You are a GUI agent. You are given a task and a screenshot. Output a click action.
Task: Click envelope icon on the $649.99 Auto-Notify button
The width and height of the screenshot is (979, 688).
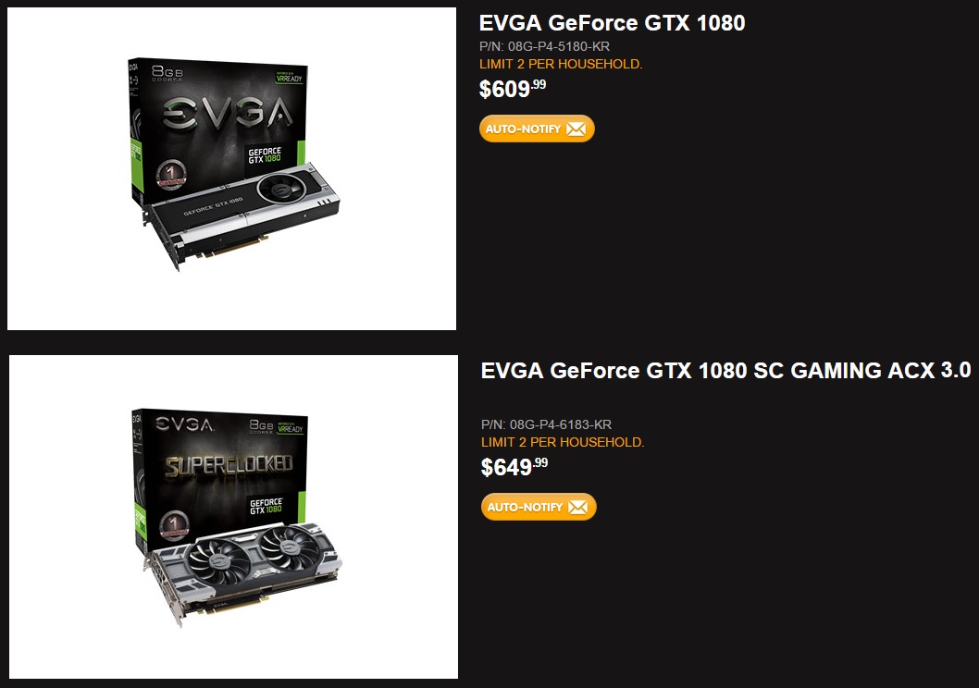click(x=577, y=507)
